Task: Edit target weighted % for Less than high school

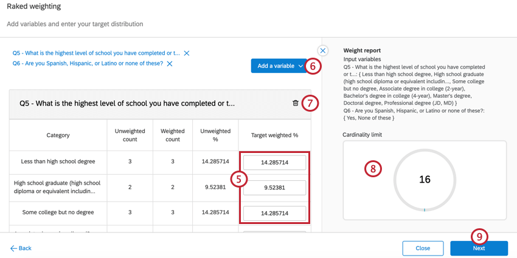Action: click(274, 163)
